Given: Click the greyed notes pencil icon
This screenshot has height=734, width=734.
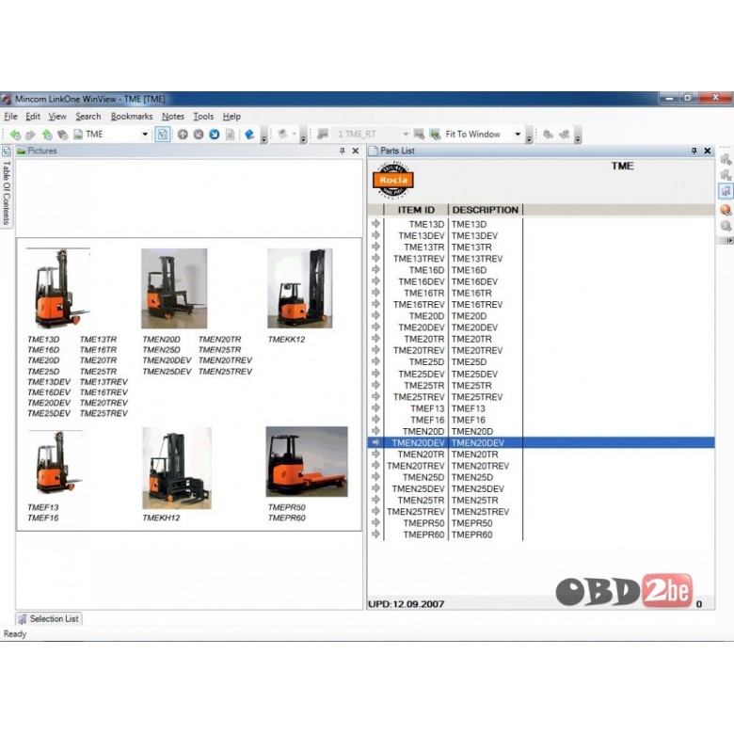Looking at the screenshot, I should (282, 135).
